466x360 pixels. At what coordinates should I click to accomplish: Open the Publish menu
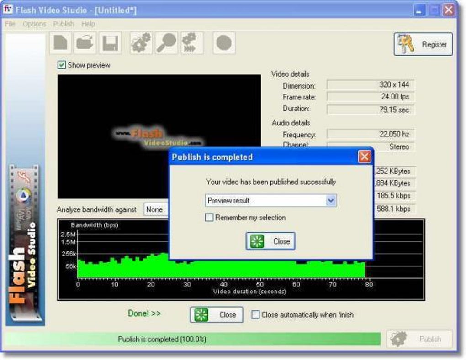pyautogui.click(x=64, y=24)
